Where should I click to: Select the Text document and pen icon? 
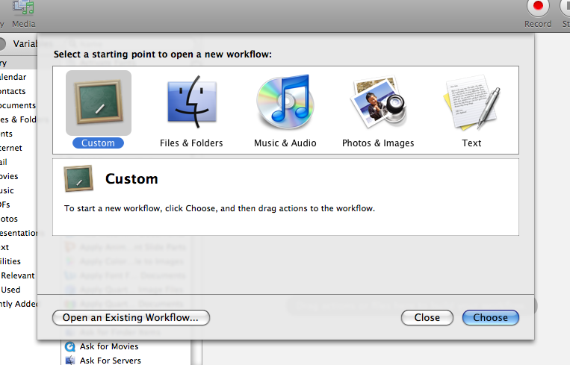pos(471,102)
